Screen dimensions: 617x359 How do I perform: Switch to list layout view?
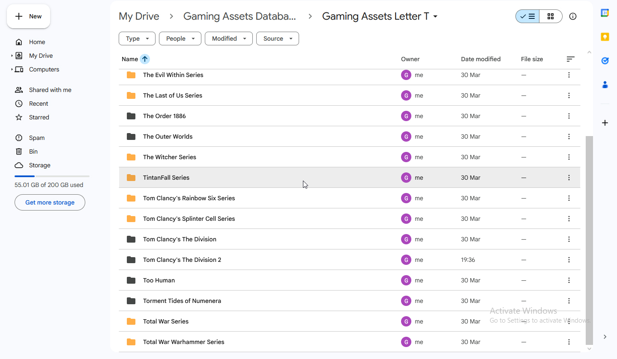527,16
